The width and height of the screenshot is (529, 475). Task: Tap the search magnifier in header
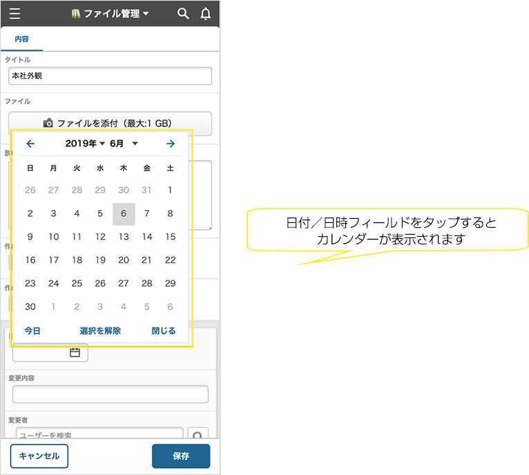coord(183,14)
